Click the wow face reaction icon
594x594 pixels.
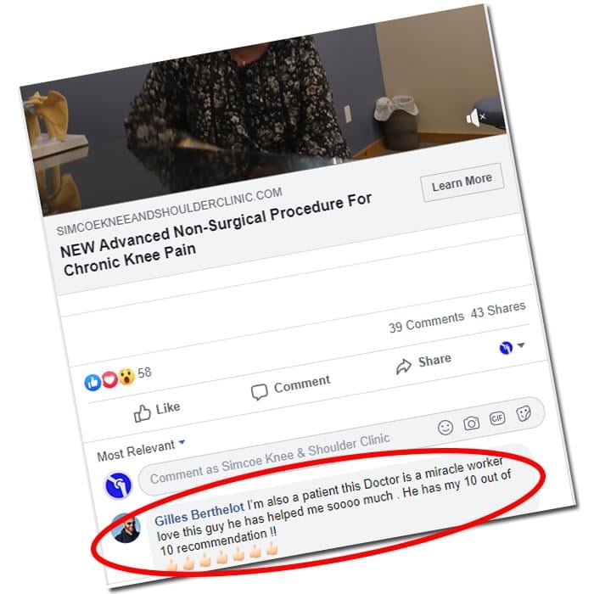click(126, 377)
